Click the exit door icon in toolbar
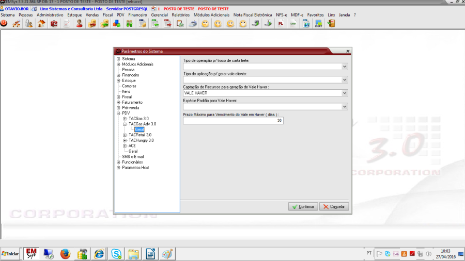 [331, 23]
